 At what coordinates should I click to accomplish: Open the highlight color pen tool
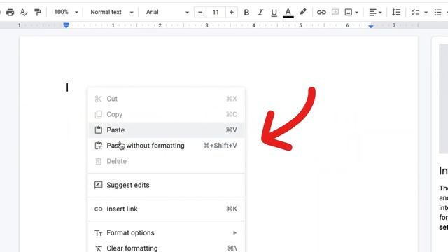click(x=303, y=12)
